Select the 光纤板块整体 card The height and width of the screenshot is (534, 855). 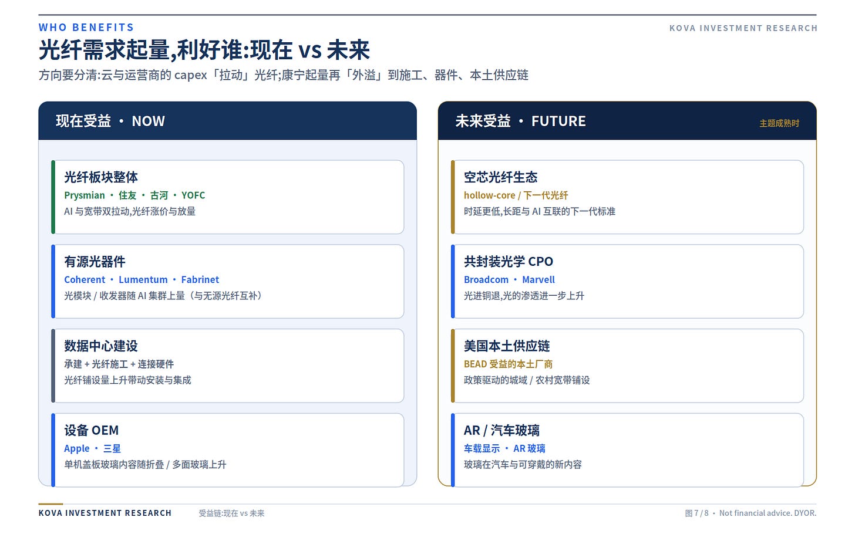pos(228,197)
